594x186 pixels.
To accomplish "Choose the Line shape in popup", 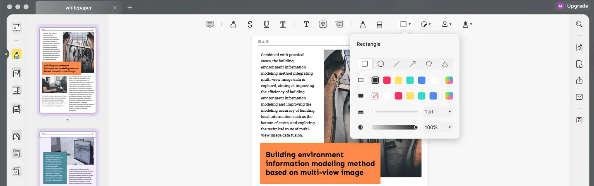I will (x=397, y=64).
